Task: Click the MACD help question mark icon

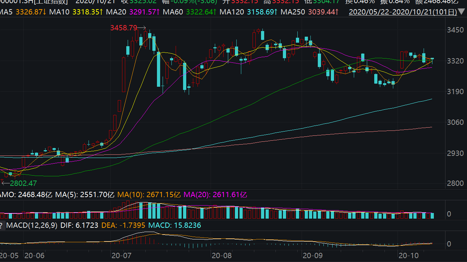Action: coord(1,225)
